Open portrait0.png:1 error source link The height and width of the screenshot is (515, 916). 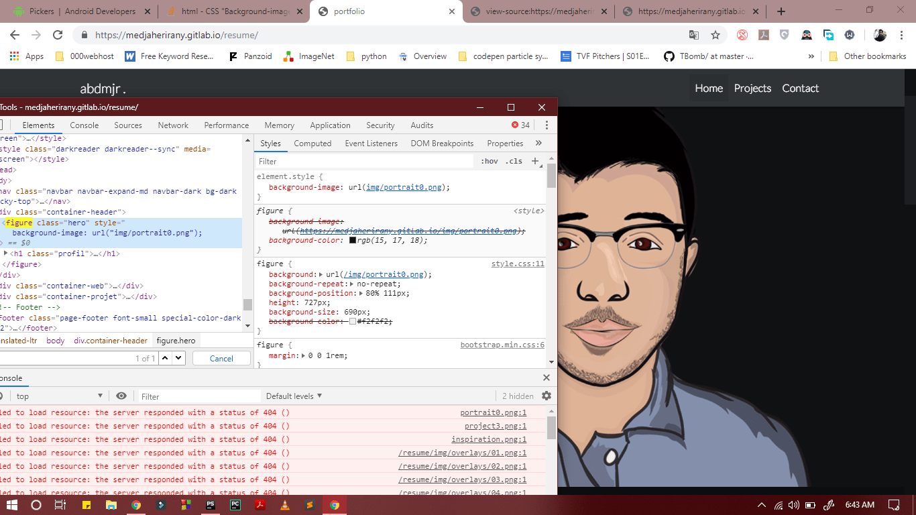pyautogui.click(x=494, y=412)
